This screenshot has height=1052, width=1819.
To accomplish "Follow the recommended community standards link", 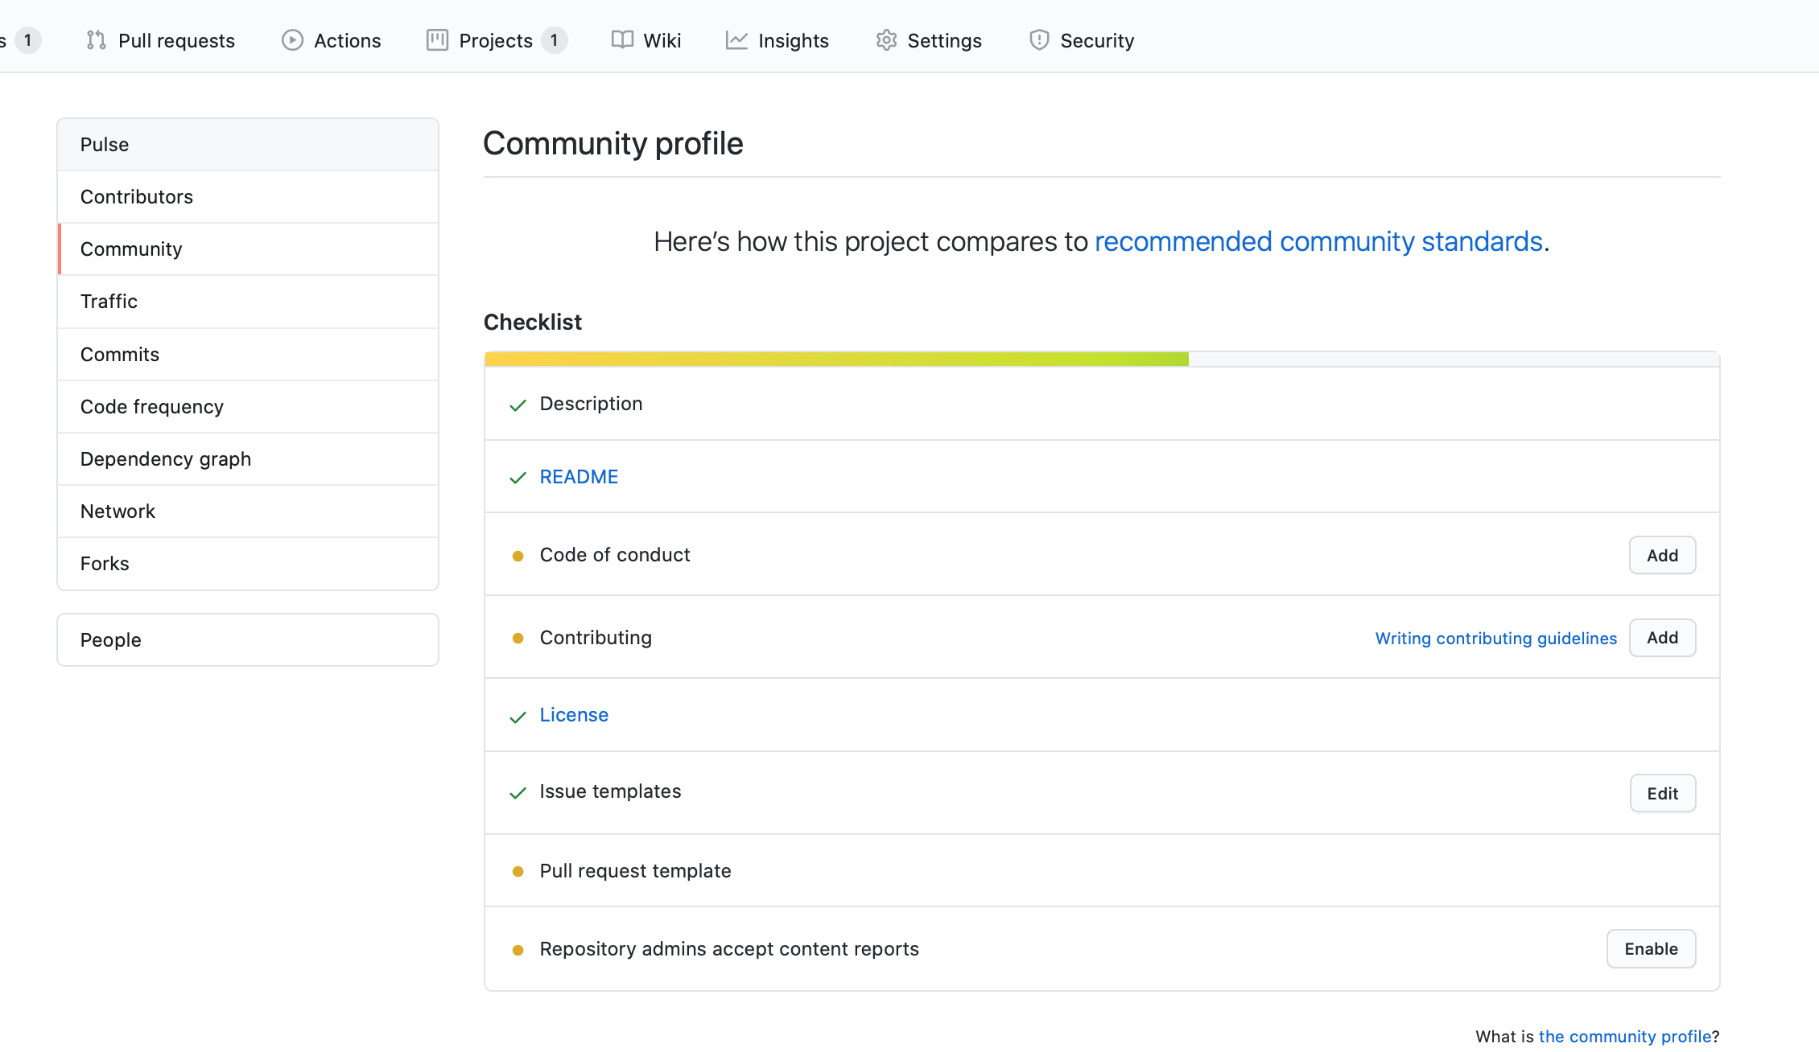I will coord(1318,241).
